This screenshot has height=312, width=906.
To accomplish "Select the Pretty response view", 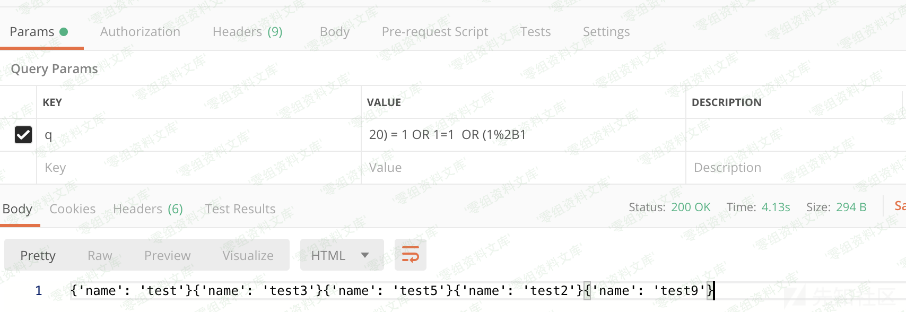I will (x=38, y=255).
